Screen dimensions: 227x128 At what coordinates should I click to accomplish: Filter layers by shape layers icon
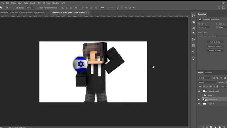click(x=225, y=78)
